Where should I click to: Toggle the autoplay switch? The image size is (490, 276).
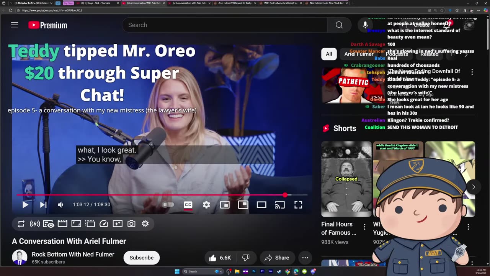point(168,205)
